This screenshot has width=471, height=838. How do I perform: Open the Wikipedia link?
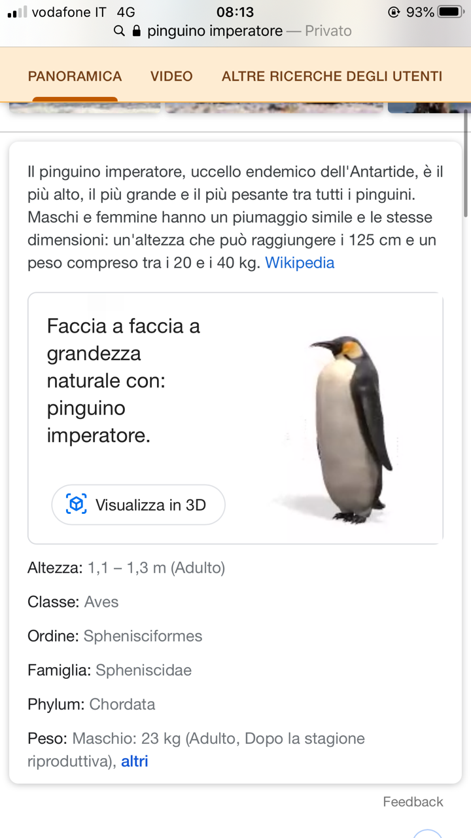click(300, 263)
